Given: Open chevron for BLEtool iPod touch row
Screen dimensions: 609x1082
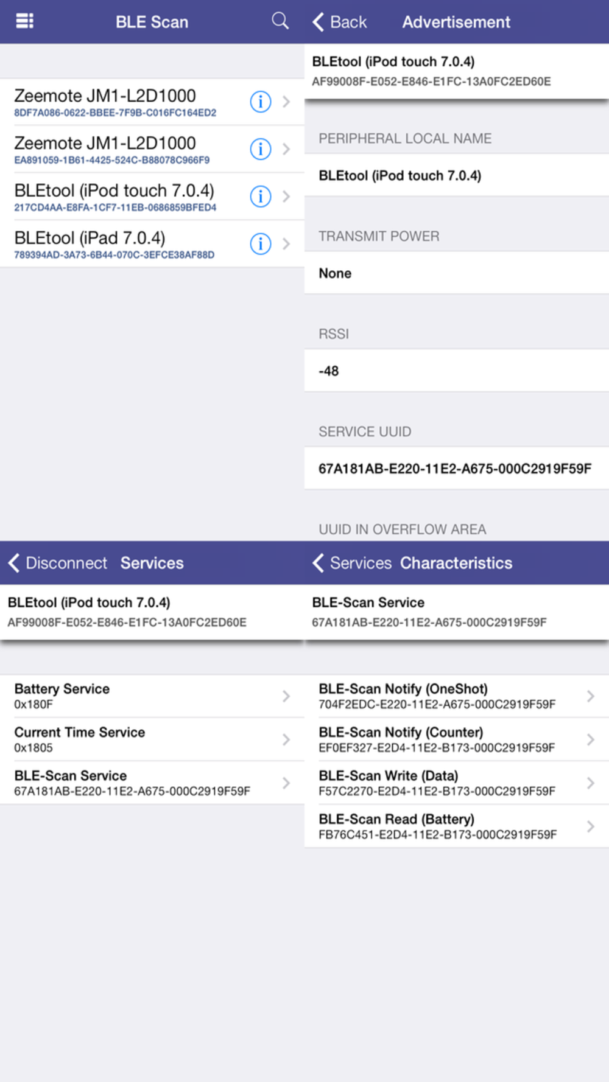Looking at the screenshot, I should 286,197.
